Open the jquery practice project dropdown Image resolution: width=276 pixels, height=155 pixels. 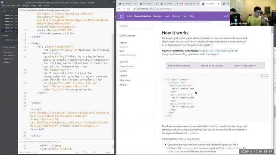pos(9,47)
